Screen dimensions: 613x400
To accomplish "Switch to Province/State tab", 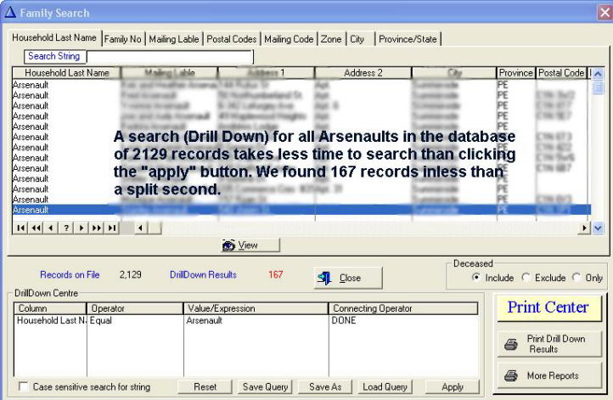I will [x=408, y=39].
